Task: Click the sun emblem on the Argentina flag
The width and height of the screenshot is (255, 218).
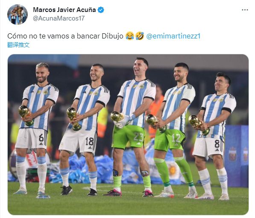Action: [172, 170]
